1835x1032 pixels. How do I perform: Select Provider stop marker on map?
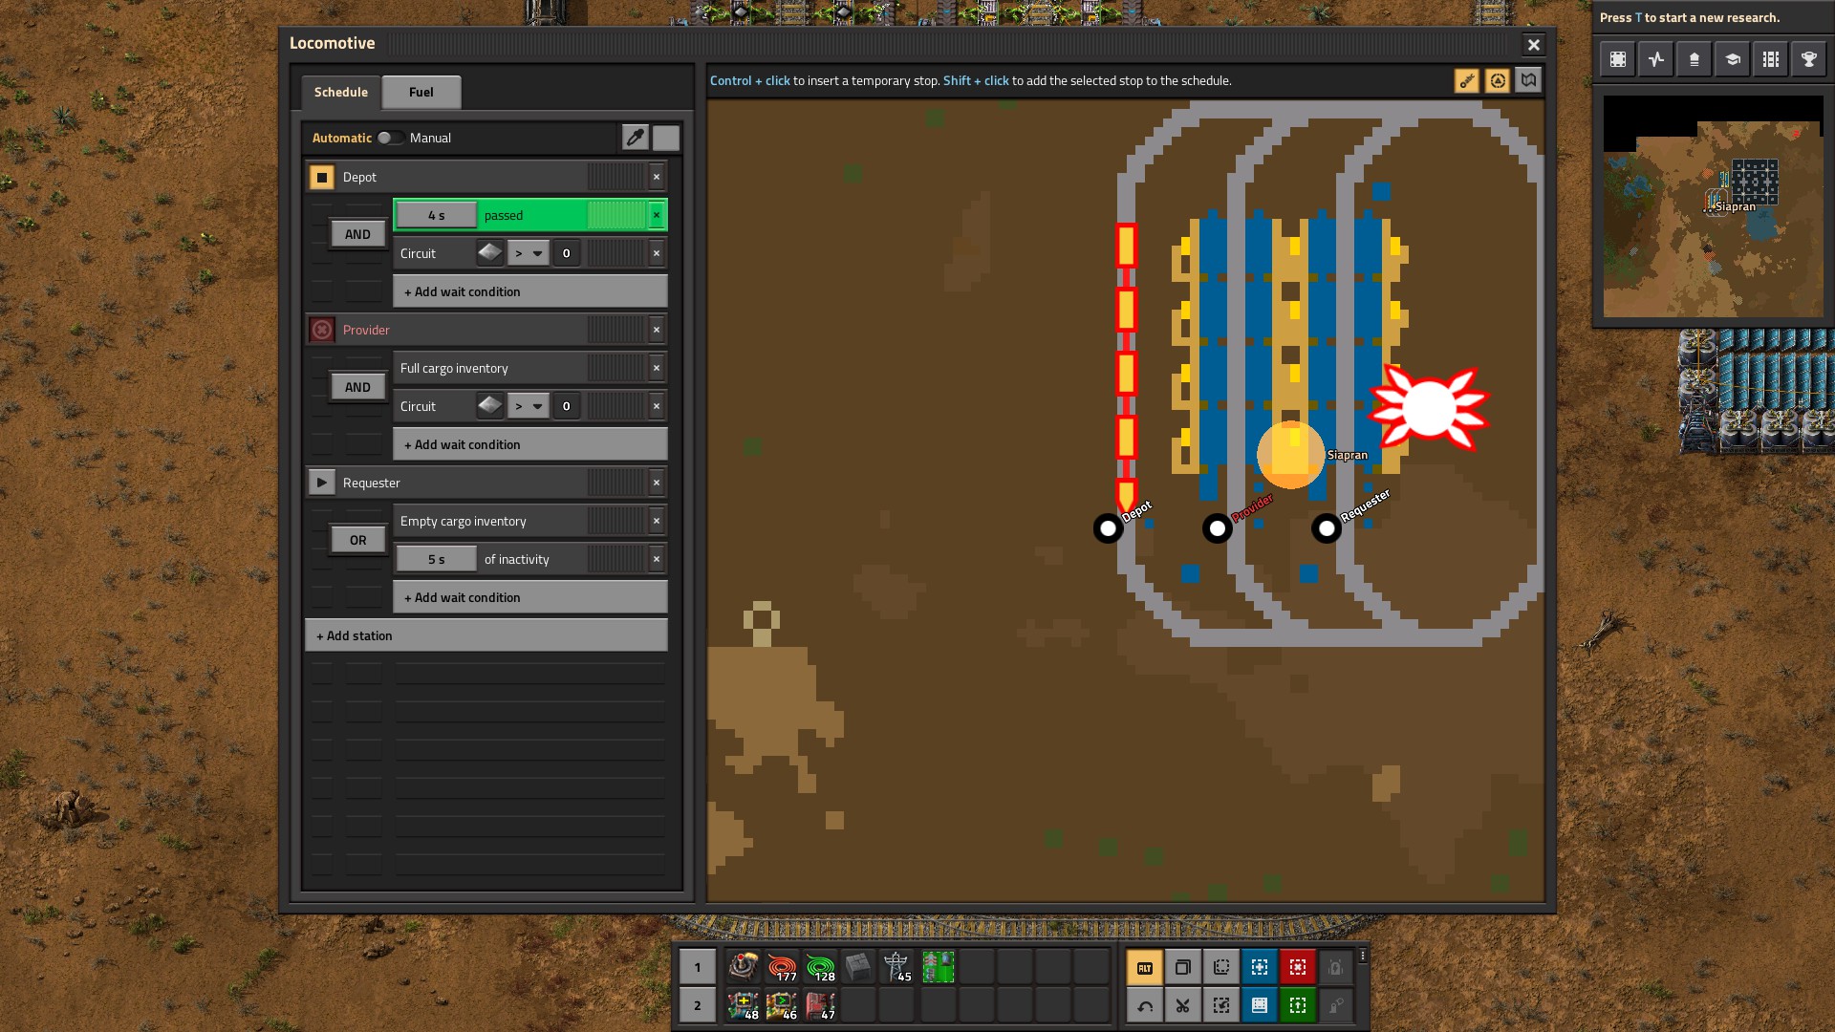1218,527
